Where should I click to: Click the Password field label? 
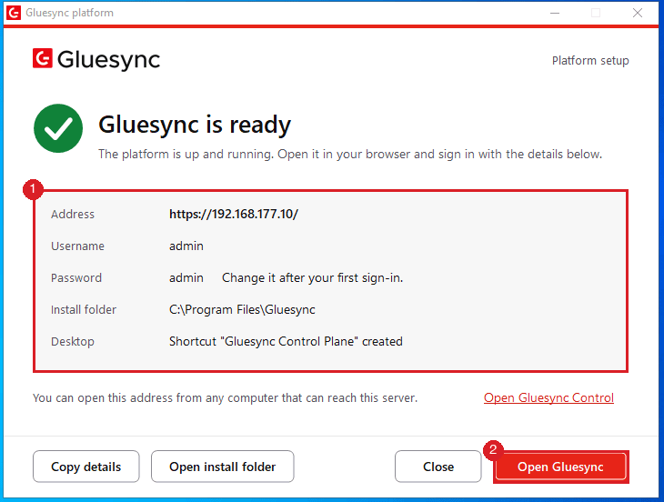pos(76,277)
